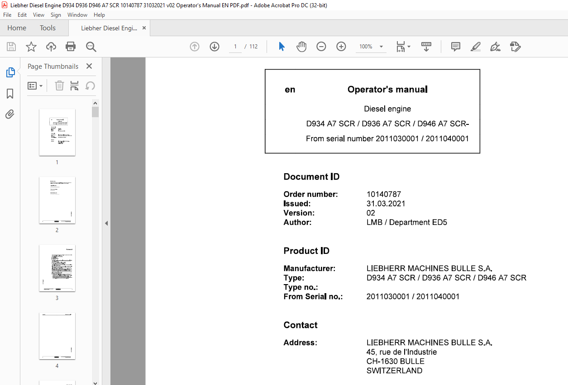Collapse the navigation pane arrow
The image size is (568, 385).
pos(106,223)
